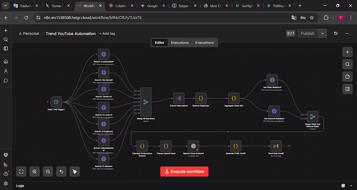This screenshot has width=357, height=190.
Task: Tidy up the workflow nodes
Action: [75, 171]
